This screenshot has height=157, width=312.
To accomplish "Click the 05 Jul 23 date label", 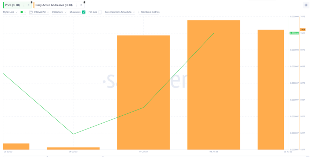I will click(8, 152).
